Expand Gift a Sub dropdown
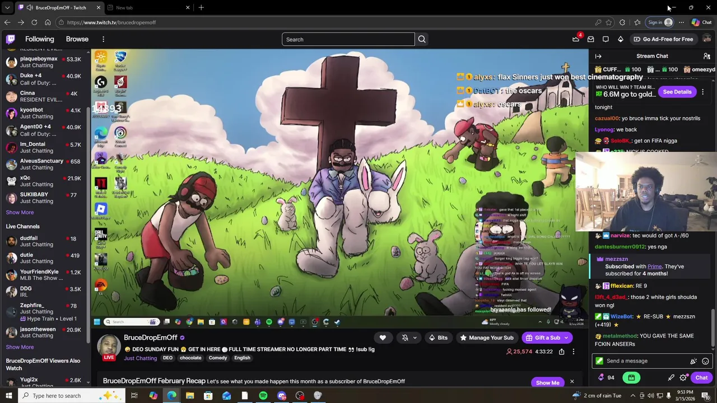This screenshot has width=717, height=403. [x=566, y=338]
